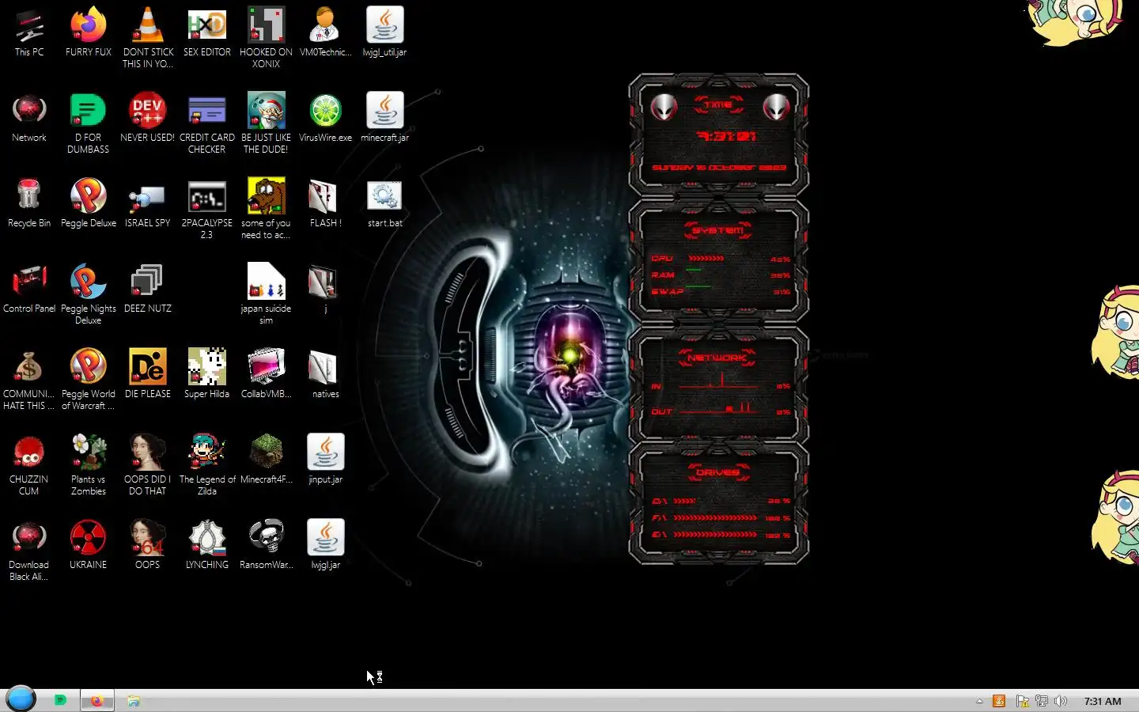Show hidden tray icons arrow

click(x=979, y=701)
